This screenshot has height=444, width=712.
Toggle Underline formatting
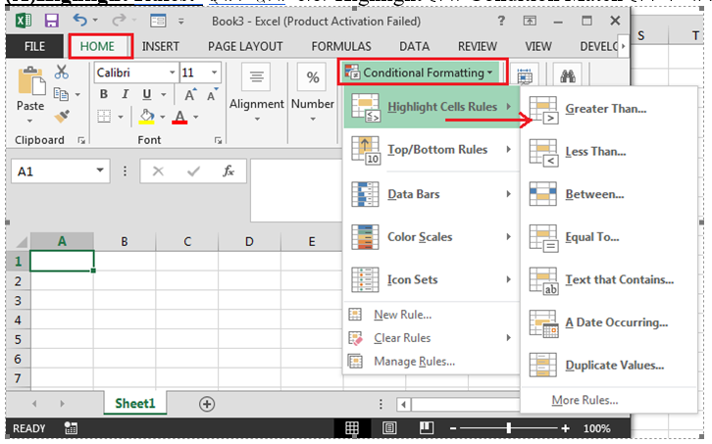tap(146, 95)
